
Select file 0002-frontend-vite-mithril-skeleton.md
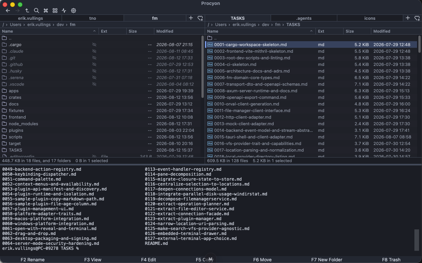point(312,51)
